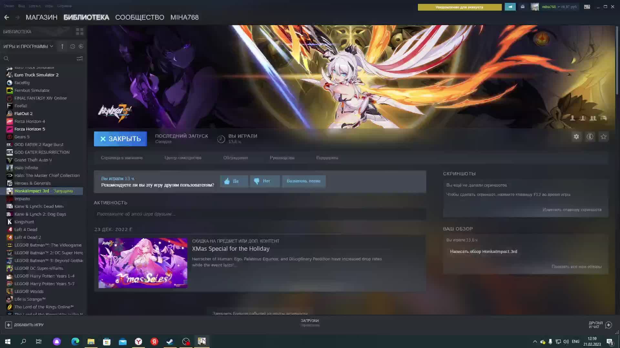Open library advanced filter sliders icon
This screenshot has height=348, width=620.
[79, 58]
